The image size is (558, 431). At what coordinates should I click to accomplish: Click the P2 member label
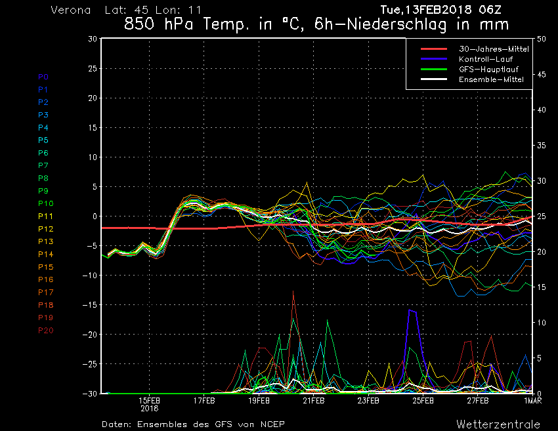pos(43,102)
